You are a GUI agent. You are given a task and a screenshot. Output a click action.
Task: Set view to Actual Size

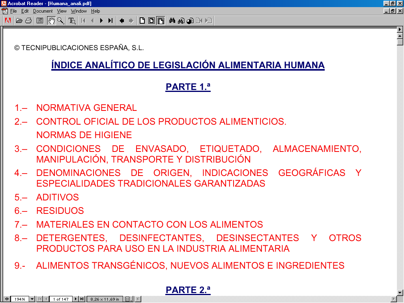click(142, 21)
